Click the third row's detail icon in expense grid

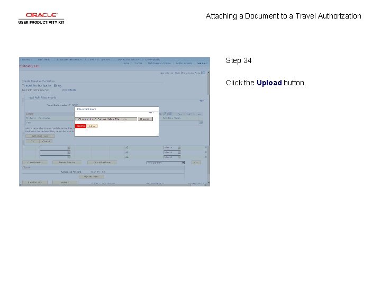point(127,157)
